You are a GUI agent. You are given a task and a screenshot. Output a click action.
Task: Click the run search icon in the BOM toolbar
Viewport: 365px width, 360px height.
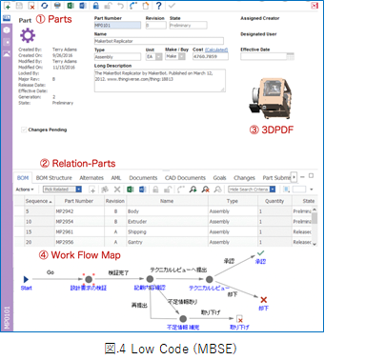[193, 190]
